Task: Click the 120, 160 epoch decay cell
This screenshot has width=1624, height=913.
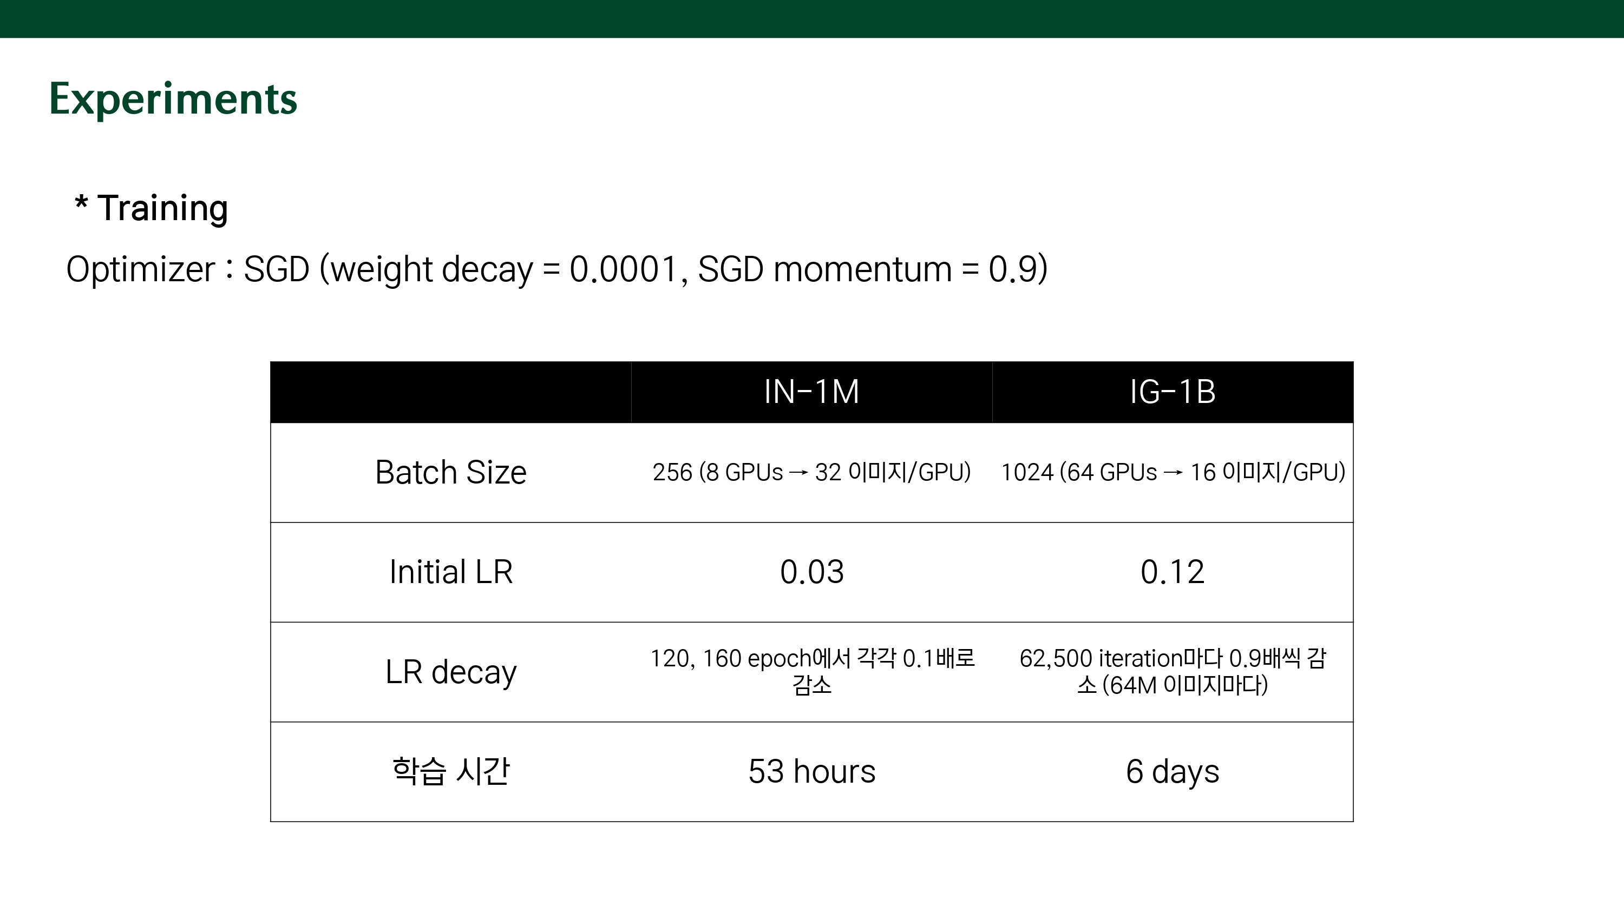Action: (811, 672)
